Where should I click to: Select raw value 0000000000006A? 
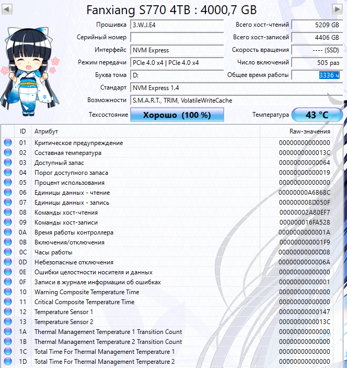tap(304, 262)
